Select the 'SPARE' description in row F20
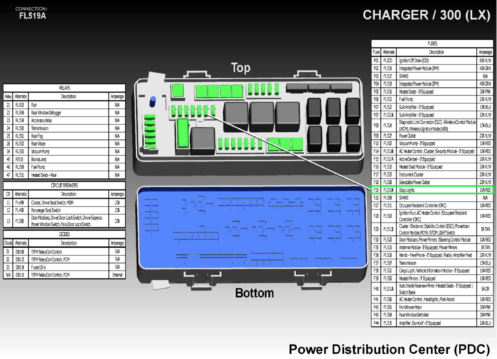The height and width of the screenshot is (359, 497). click(404, 198)
